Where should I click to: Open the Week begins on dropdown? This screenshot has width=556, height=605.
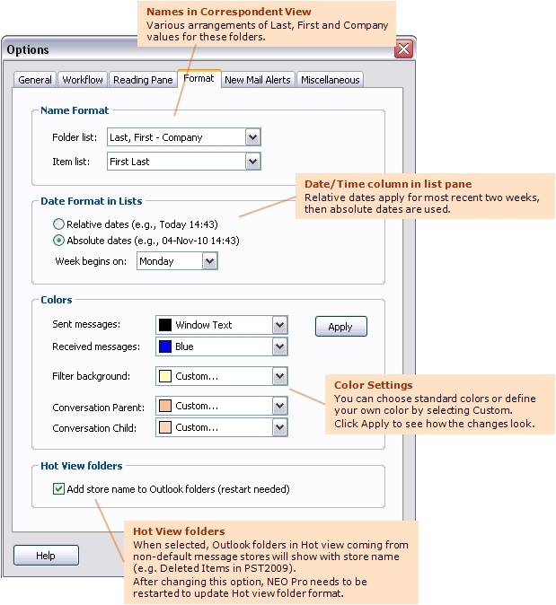209,261
